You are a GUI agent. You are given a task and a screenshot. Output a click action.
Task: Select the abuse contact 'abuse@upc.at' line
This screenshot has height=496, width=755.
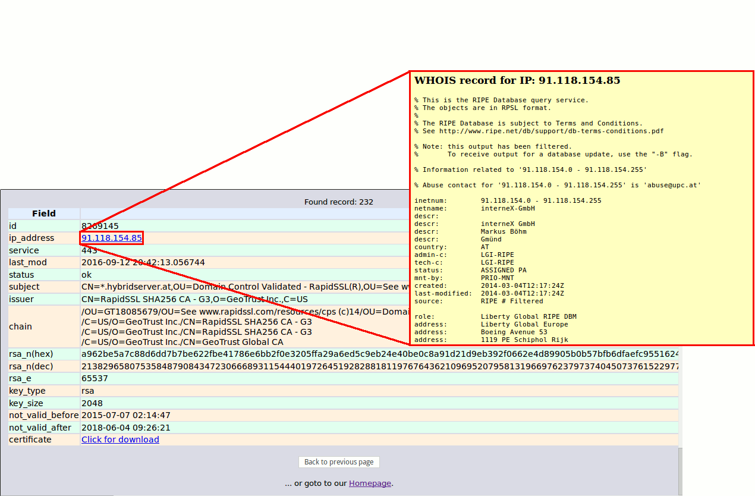point(558,185)
